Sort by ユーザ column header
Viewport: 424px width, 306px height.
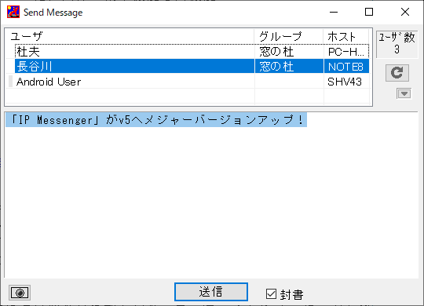[x=130, y=36]
